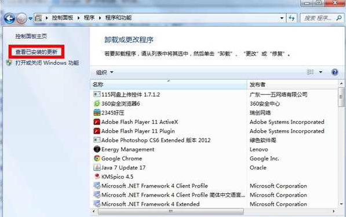Open 打开或关闭 Windows 功能 link
The width and height of the screenshot is (346, 217).
[x=47, y=63]
